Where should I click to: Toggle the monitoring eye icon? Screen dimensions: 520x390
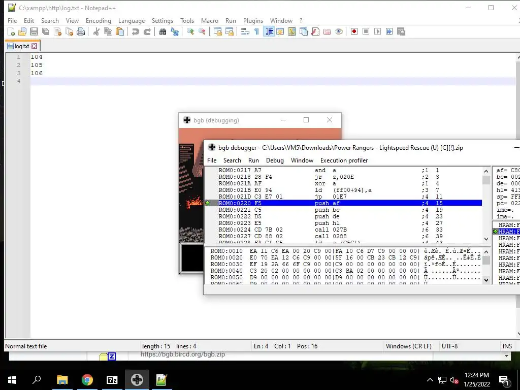(x=339, y=31)
